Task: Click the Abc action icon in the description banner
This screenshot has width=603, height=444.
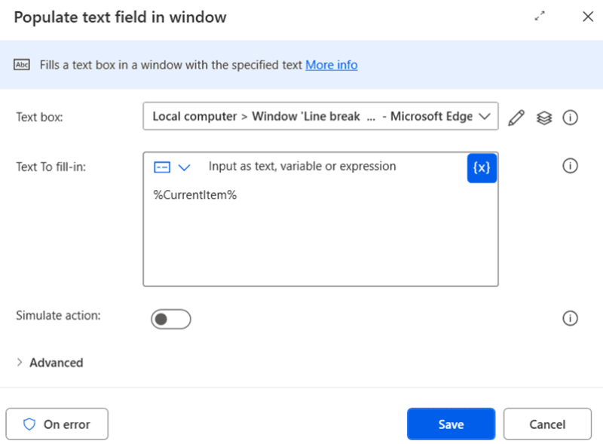Action: (22, 65)
